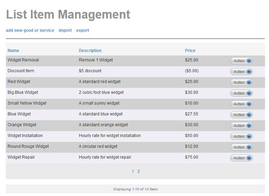
Task: Open Action dropdown for Widget Removal
Action: tap(241, 61)
